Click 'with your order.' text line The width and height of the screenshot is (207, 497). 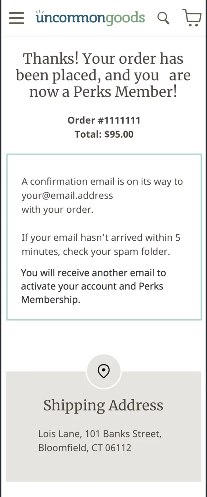click(58, 209)
